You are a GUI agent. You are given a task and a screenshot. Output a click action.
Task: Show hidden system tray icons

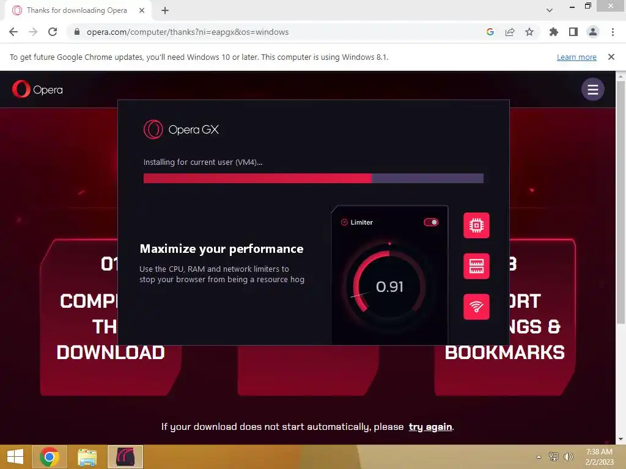pyautogui.click(x=539, y=457)
